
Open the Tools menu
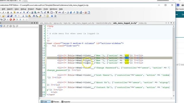pyautogui.click(x=46, y=9)
